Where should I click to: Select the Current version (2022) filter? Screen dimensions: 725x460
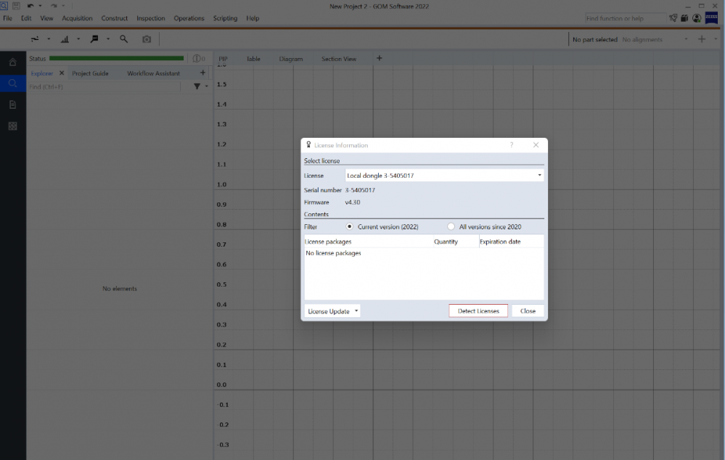[x=350, y=227]
